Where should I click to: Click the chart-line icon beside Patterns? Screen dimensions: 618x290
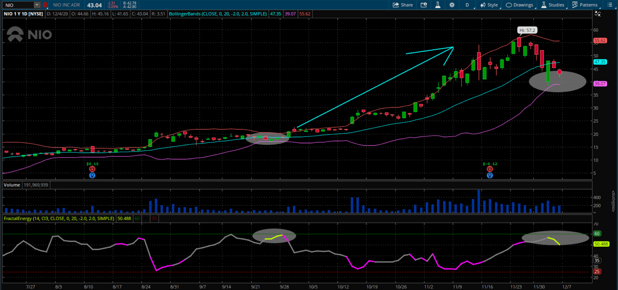tap(575, 5)
